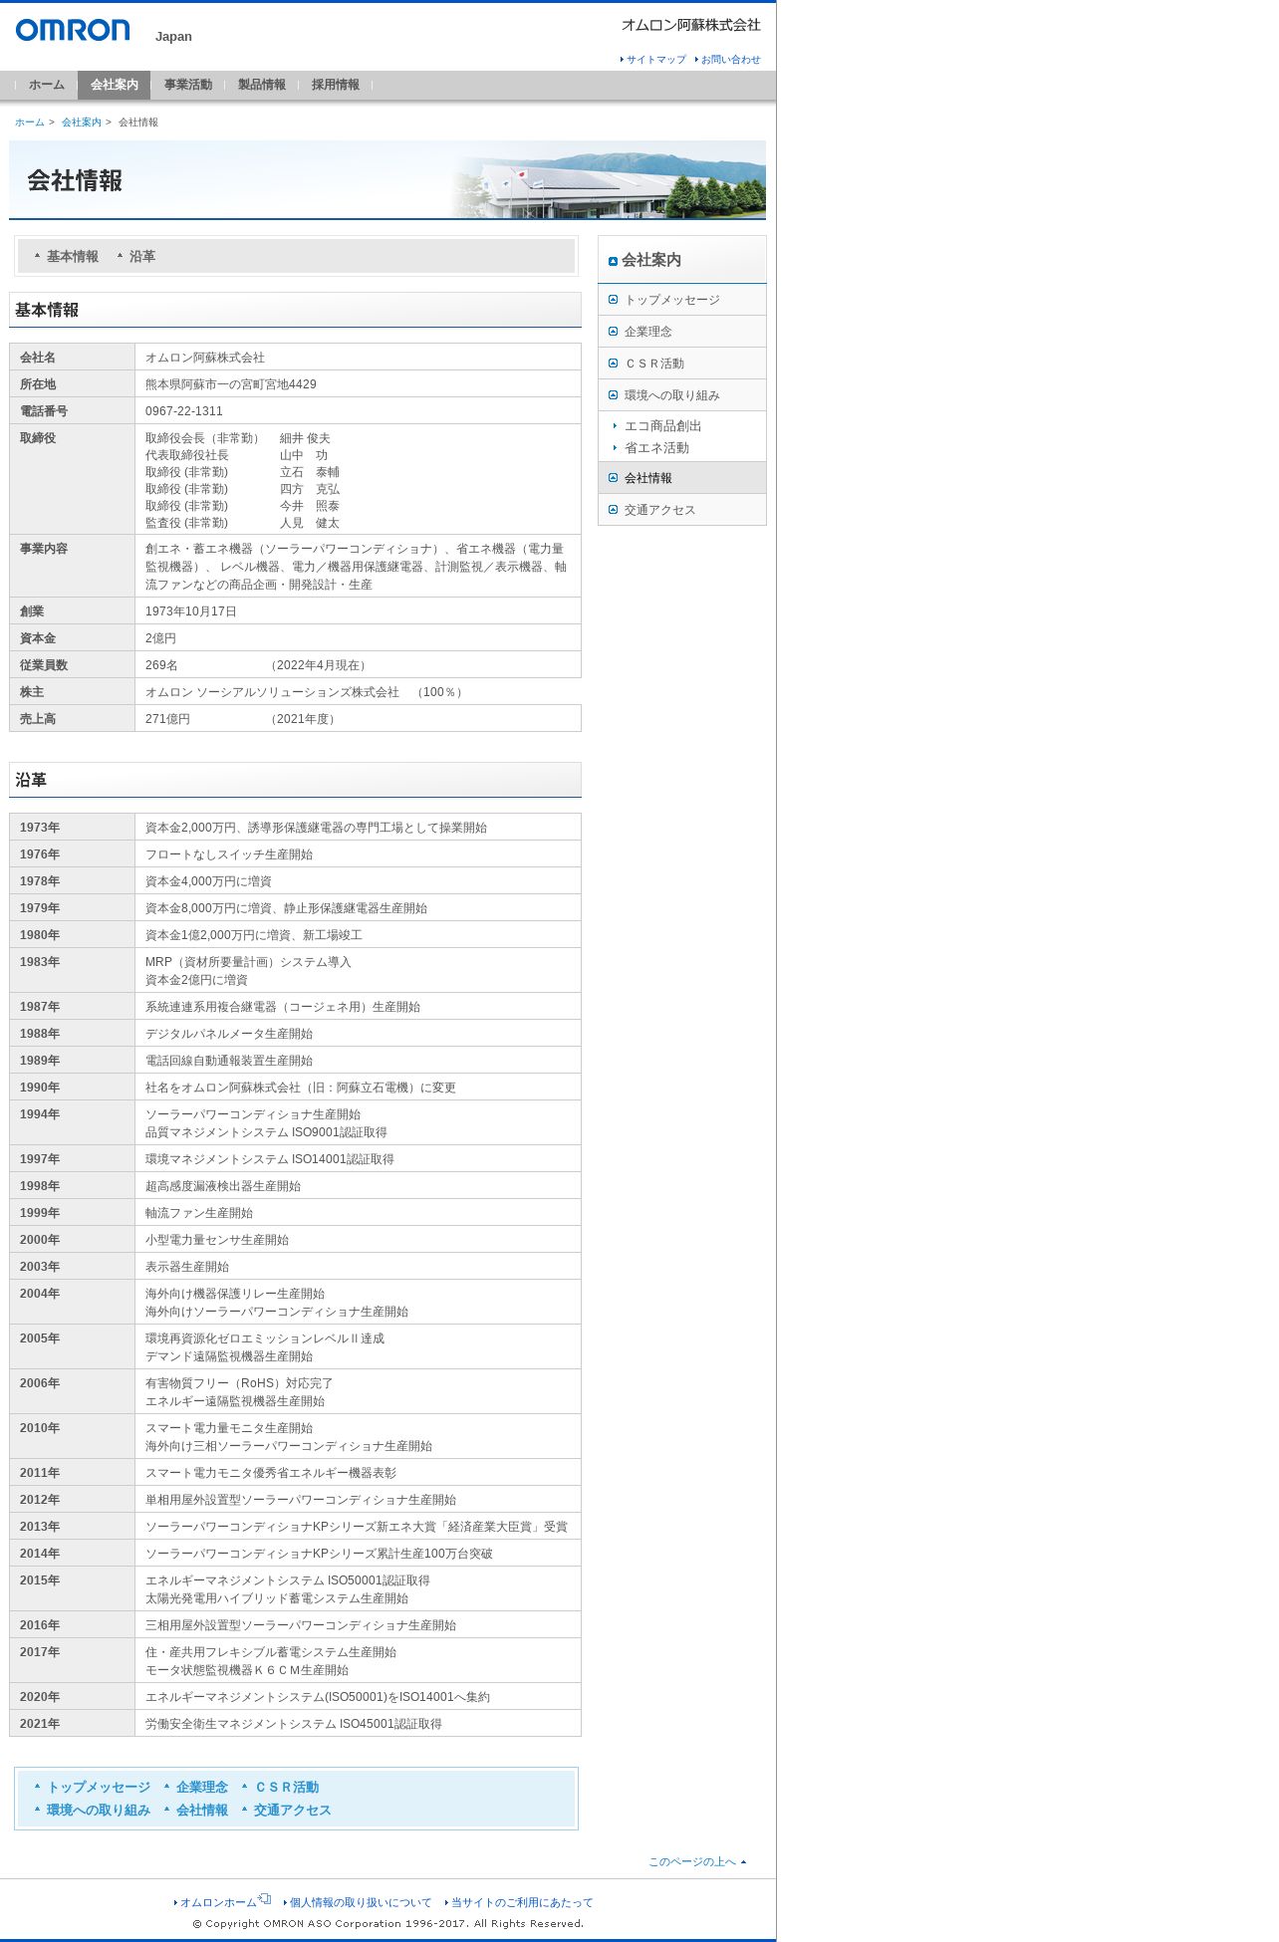Click the icon beside sidebar 企業理念
This screenshot has height=1942, width=1279.
tap(613, 332)
